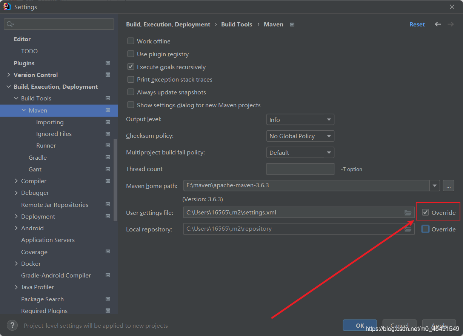
Task: Click the OK button
Action: click(x=360, y=325)
